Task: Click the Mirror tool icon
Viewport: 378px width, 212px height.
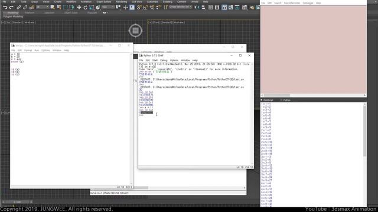Action: [197, 8]
